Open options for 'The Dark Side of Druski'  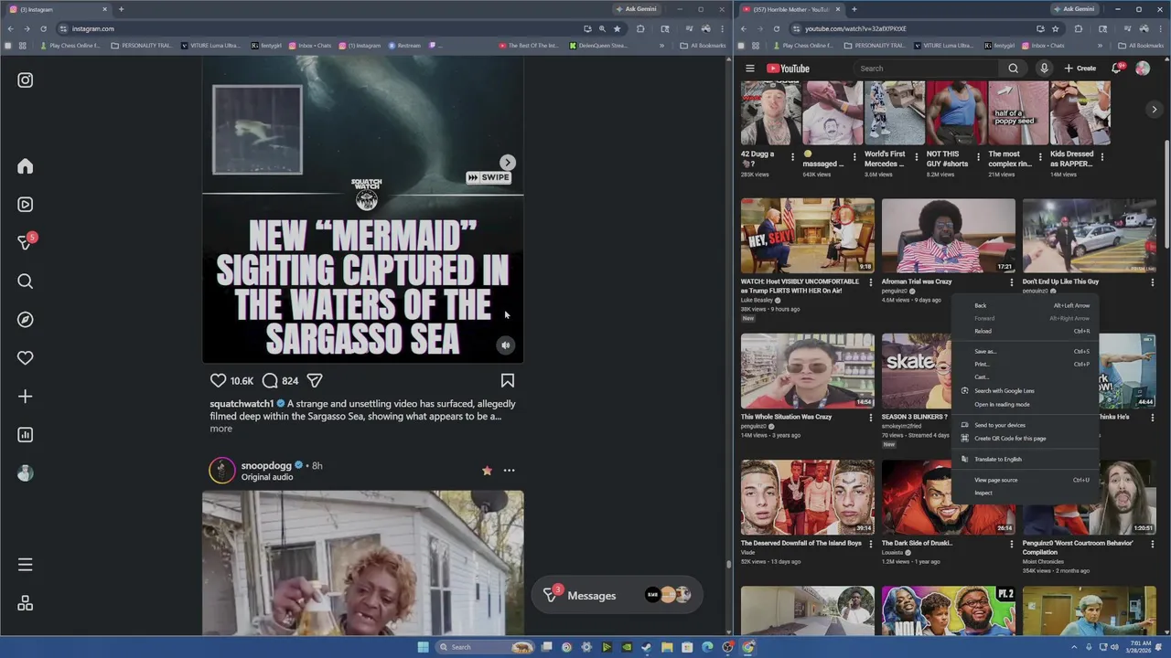[1011, 544]
